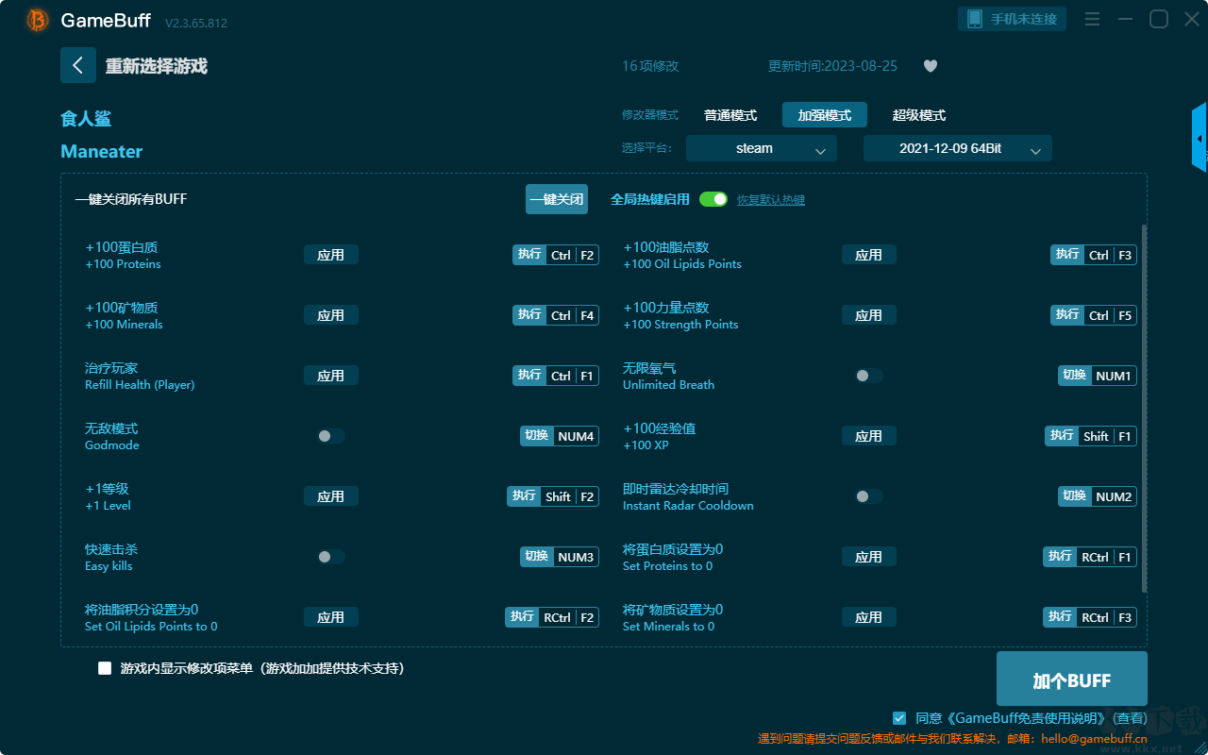Image resolution: width=1208 pixels, height=755 pixels.
Task: Click the 加个BUFF button
Action: [x=1072, y=679]
